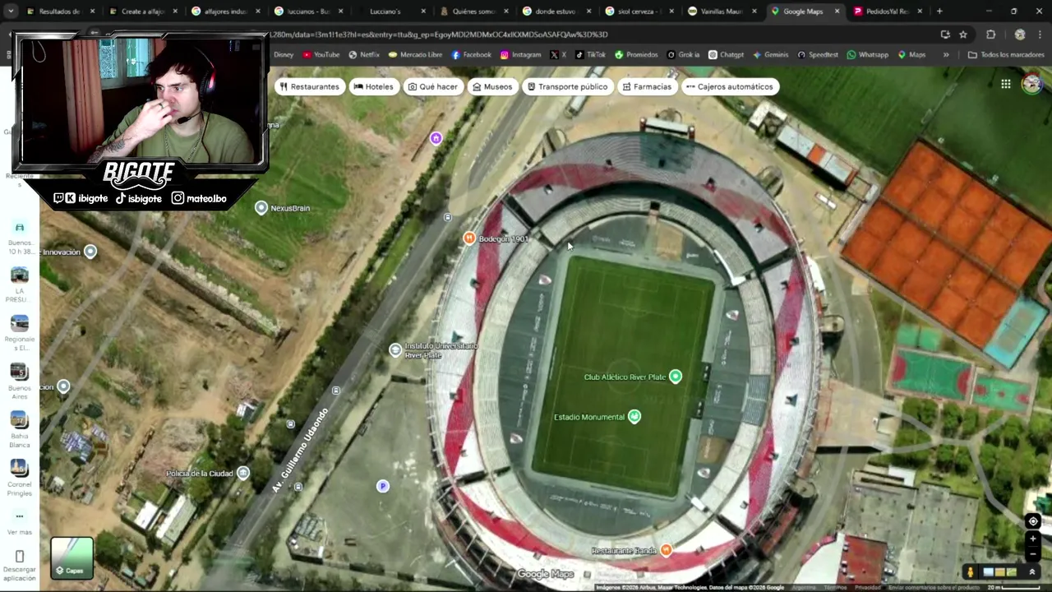Open Google account avatar in Maps
1052x592 pixels.
click(x=1031, y=83)
